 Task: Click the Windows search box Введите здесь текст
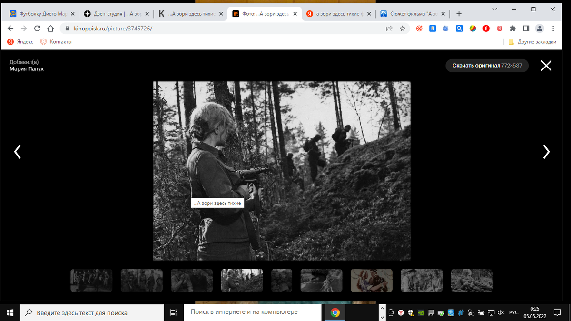[x=91, y=312]
